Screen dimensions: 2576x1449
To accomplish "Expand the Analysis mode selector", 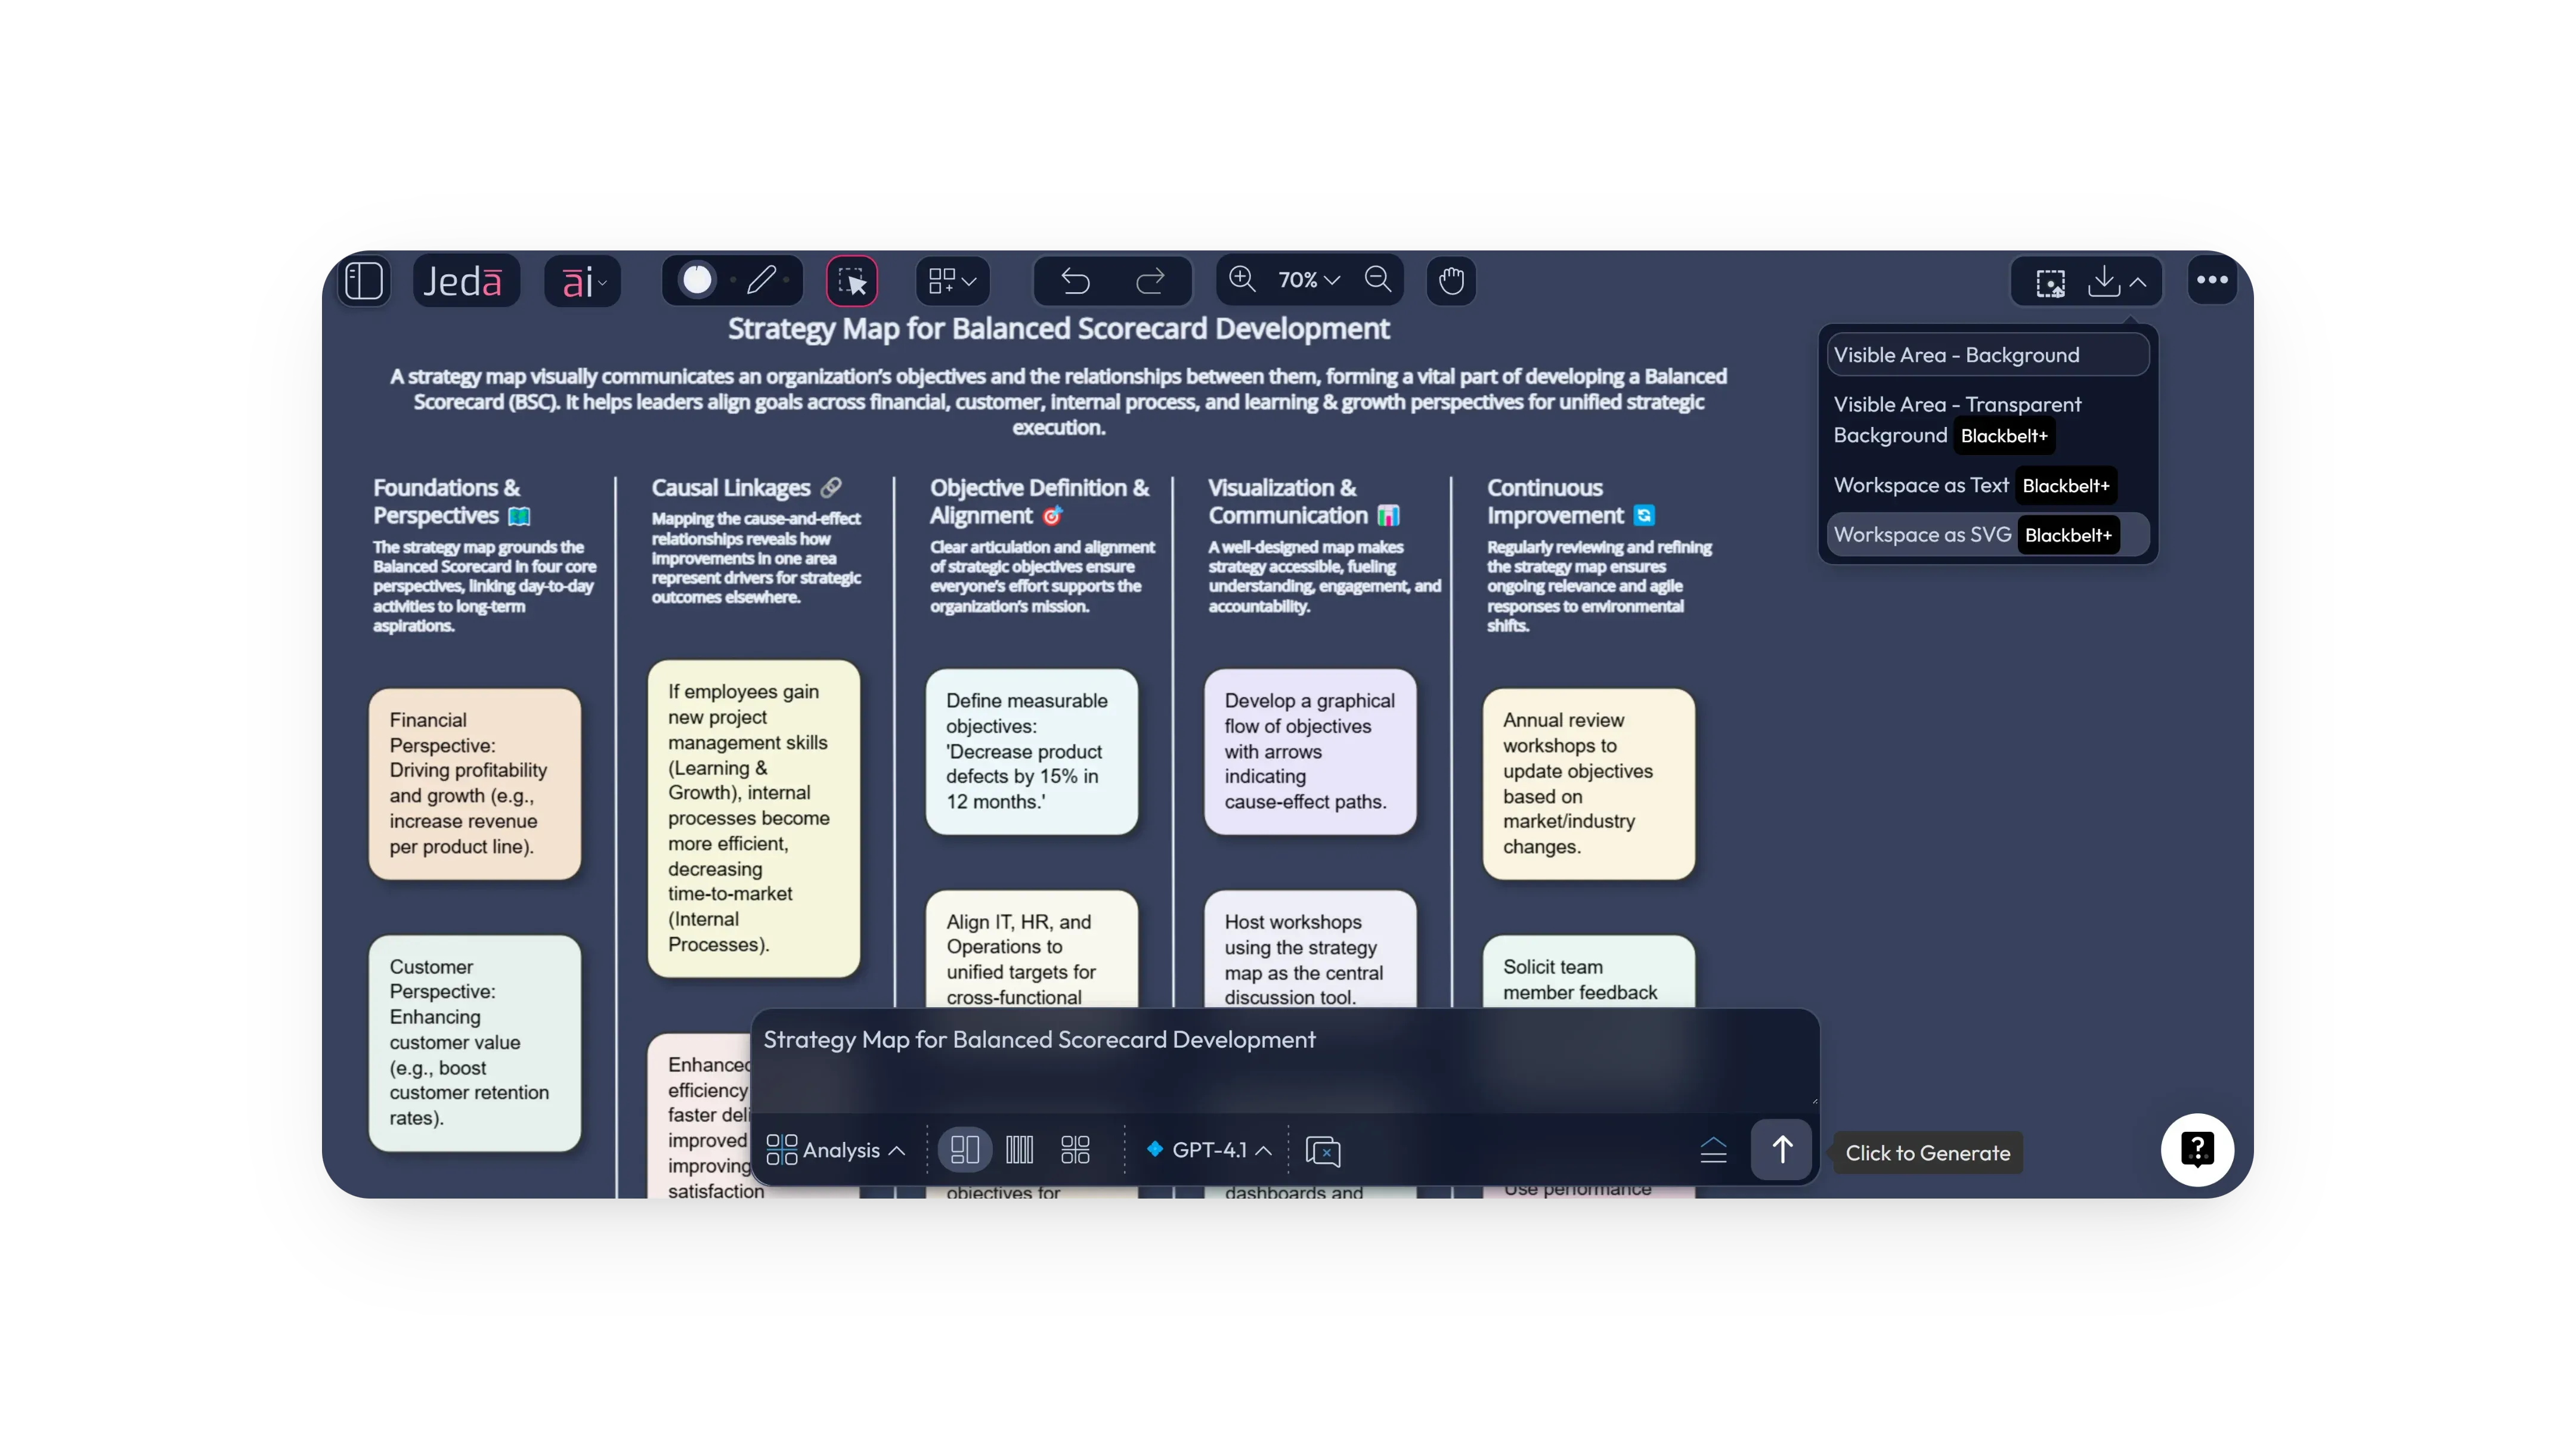I will (x=836, y=1150).
